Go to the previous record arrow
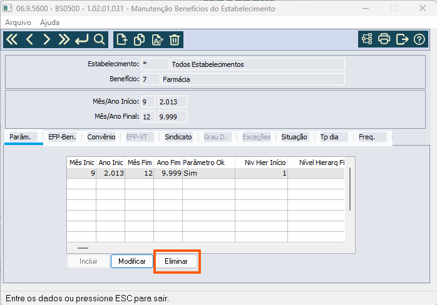 point(29,39)
